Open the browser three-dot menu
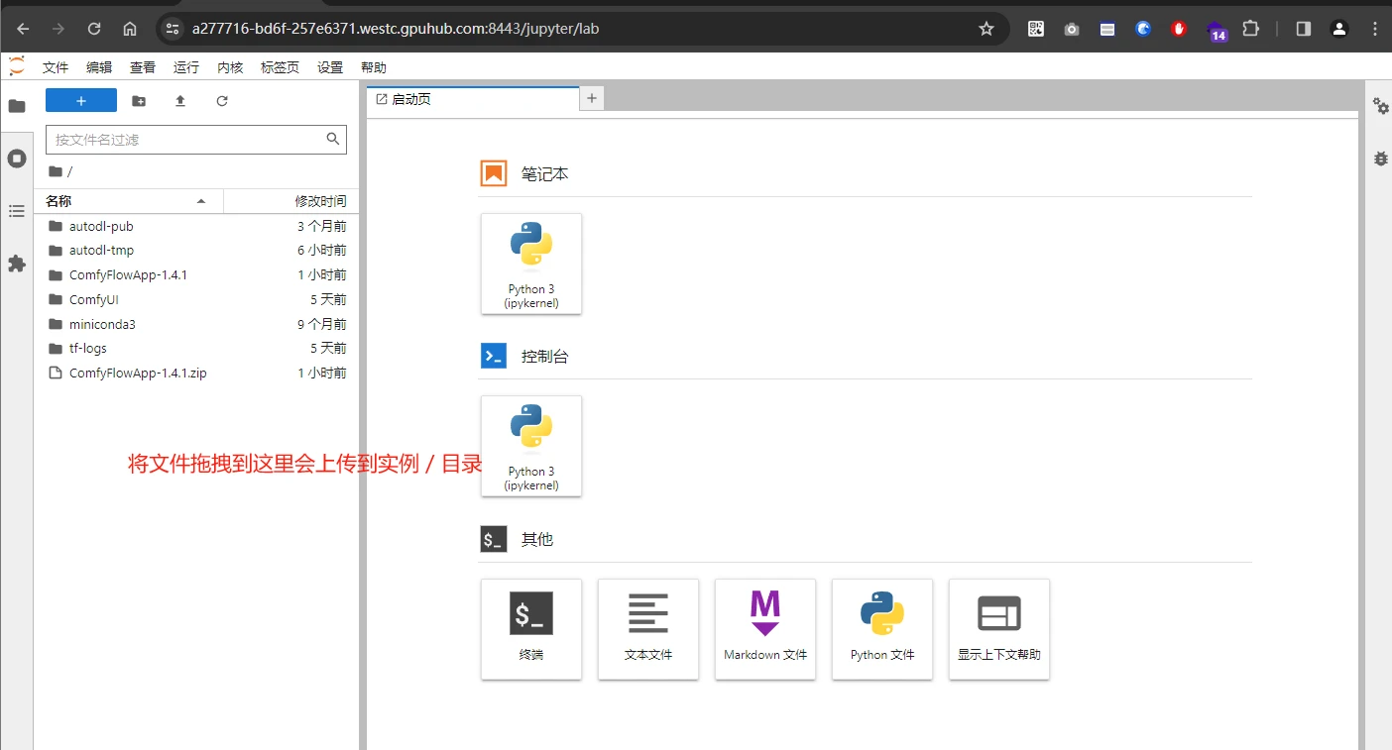This screenshot has width=1392, height=750. coord(1374,29)
